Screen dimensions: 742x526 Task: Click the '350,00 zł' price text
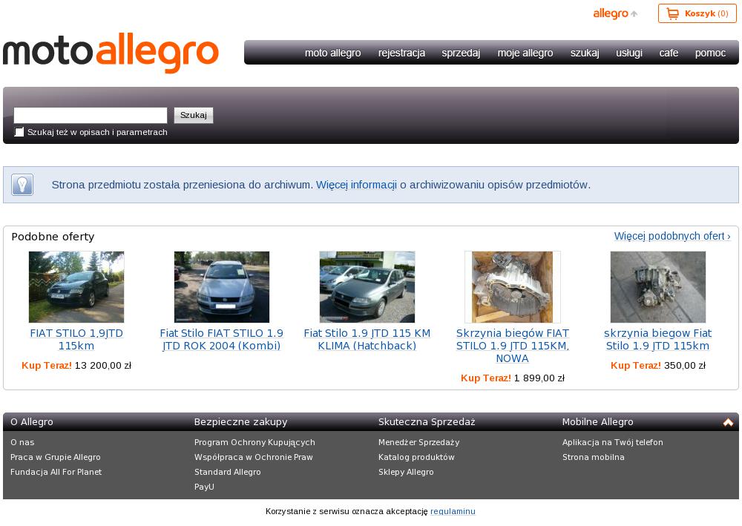(685, 366)
